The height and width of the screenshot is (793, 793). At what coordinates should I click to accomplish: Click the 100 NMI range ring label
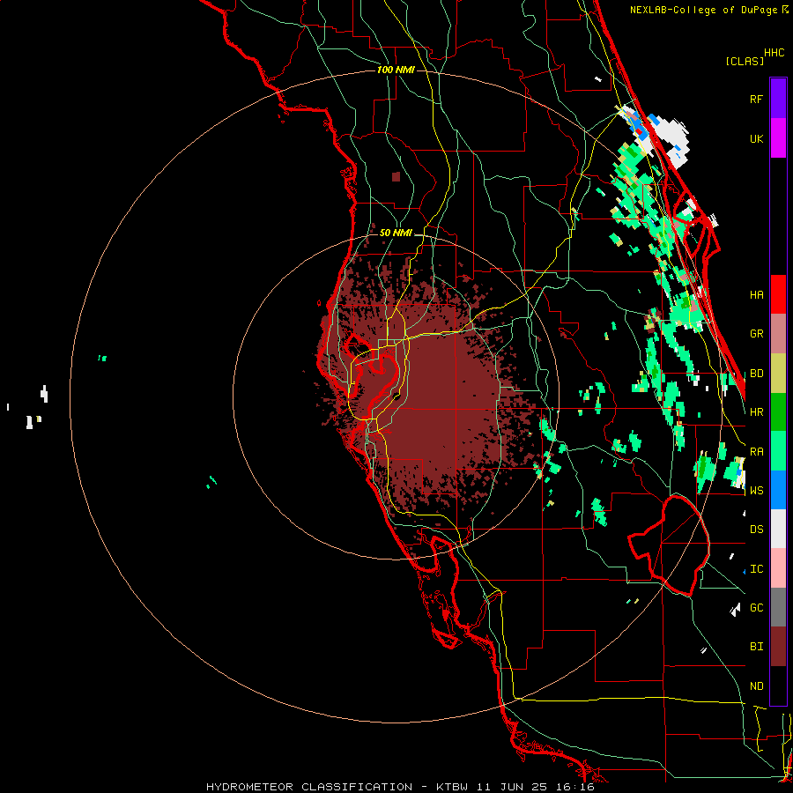tap(396, 70)
